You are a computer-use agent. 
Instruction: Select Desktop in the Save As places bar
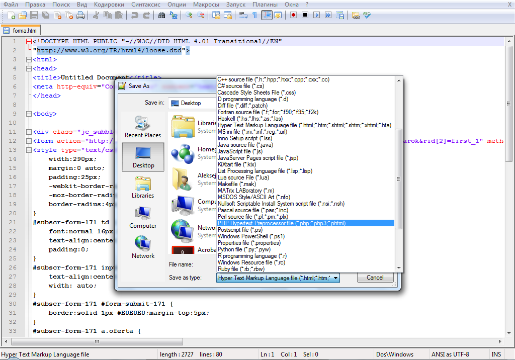point(143,157)
